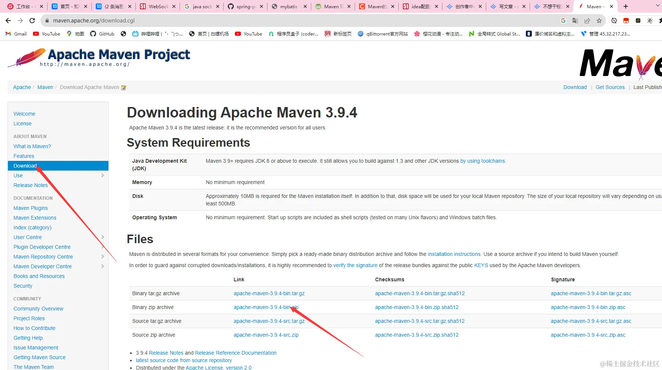Image resolution: width=662 pixels, height=370 pixels.
Task: Reload the Maven download page
Action: pyautogui.click(x=32, y=21)
